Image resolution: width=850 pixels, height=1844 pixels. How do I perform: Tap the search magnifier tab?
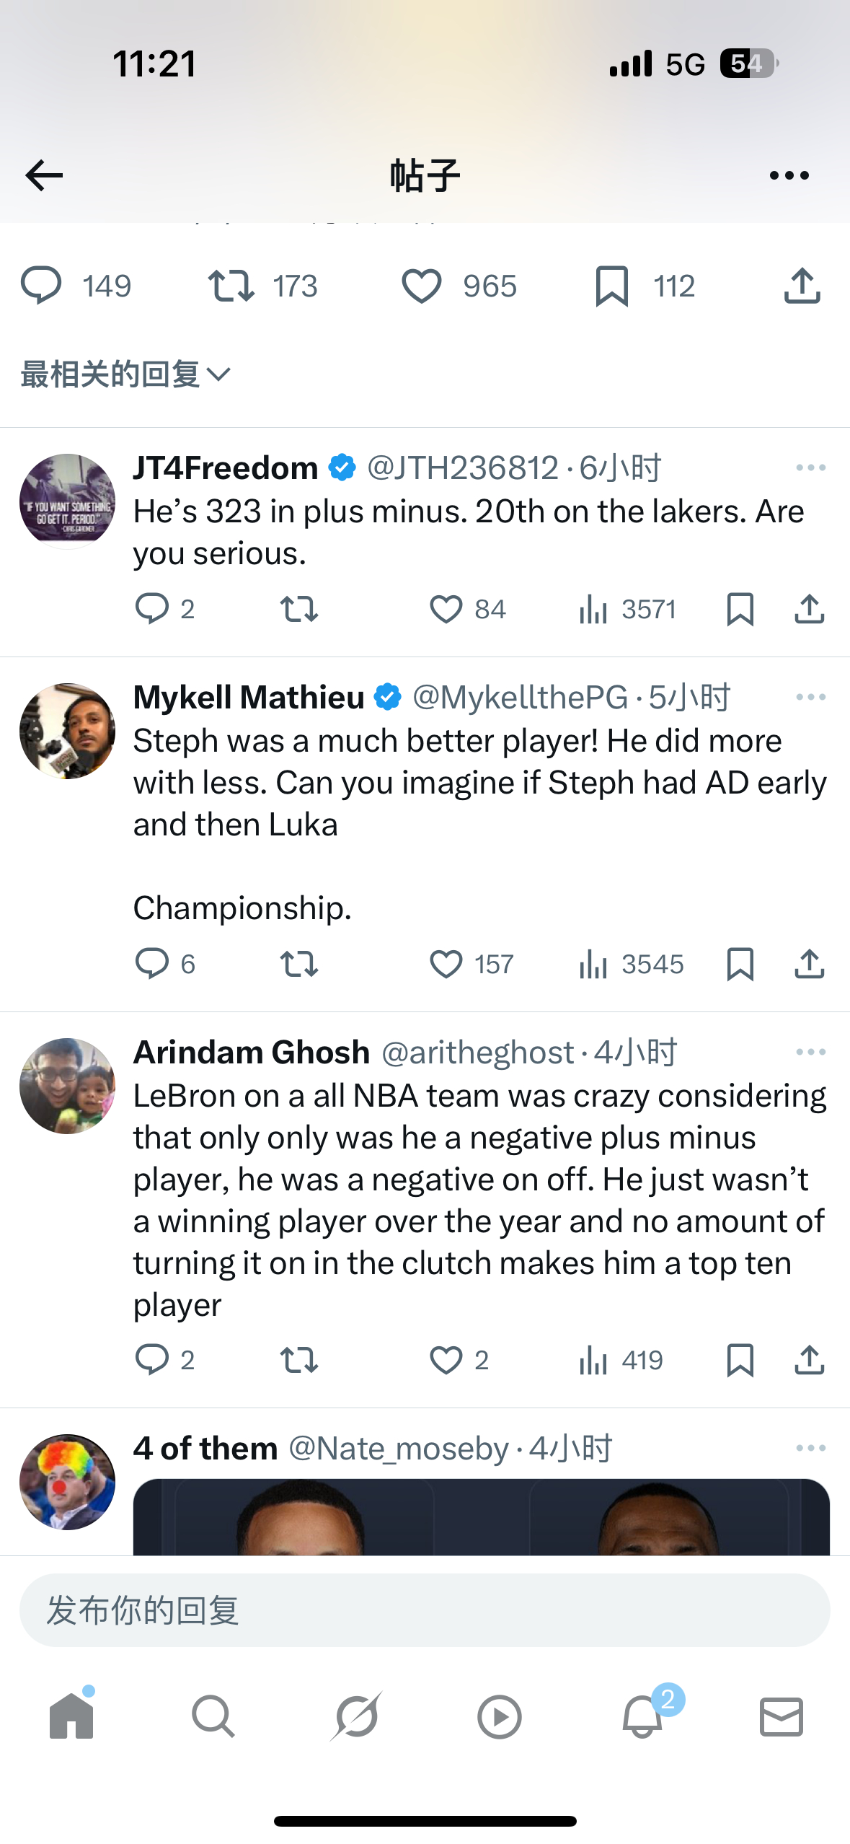tap(213, 1716)
